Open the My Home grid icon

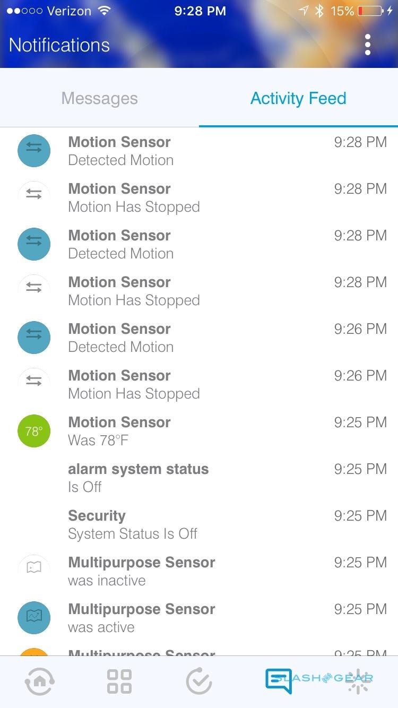[x=119, y=681]
